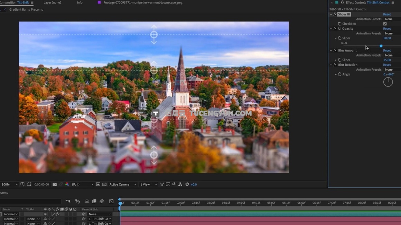The width and height of the screenshot is (401, 225).
Task: Open the show channel color management icon
Action: tap(67, 184)
